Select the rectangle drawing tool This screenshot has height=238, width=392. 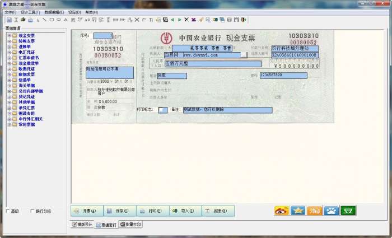52,20
